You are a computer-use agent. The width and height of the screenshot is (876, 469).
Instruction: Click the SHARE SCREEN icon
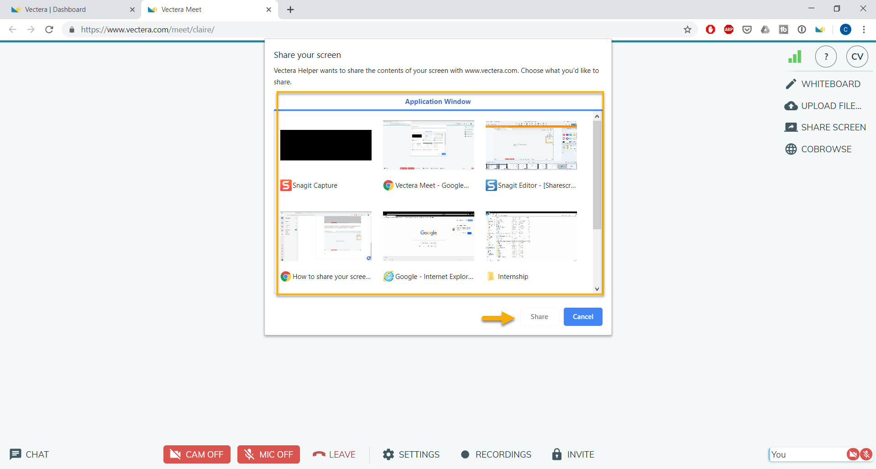(x=791, y=127)
